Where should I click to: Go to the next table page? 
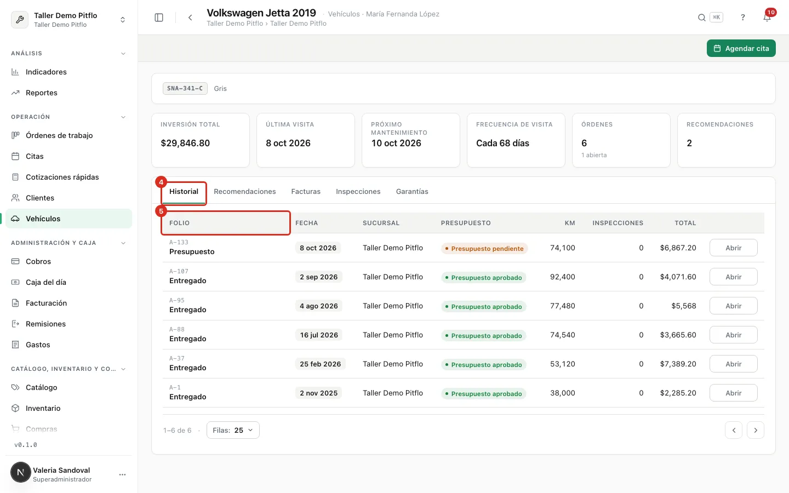[x=756, y=430]
